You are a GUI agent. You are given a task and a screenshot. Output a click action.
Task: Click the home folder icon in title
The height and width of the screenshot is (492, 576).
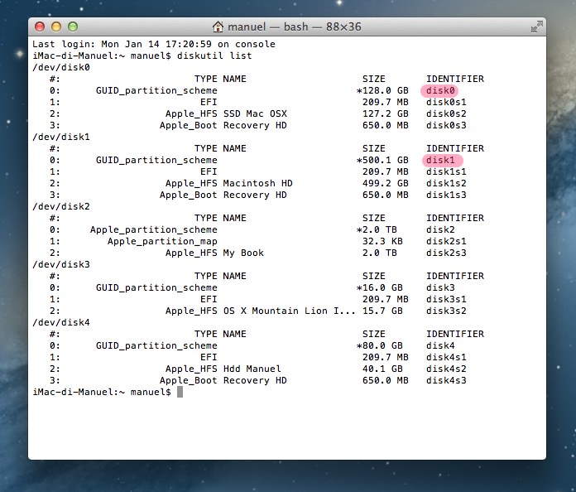pyautogui.click(x=218, y=27)
